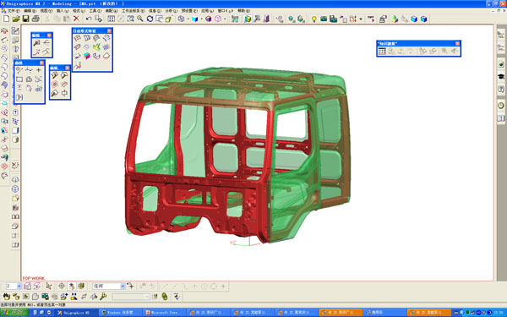The height and width of the screenshot is (317, 507).
Task: Select the Zoom magnifier tool
Action: [140, 19]
